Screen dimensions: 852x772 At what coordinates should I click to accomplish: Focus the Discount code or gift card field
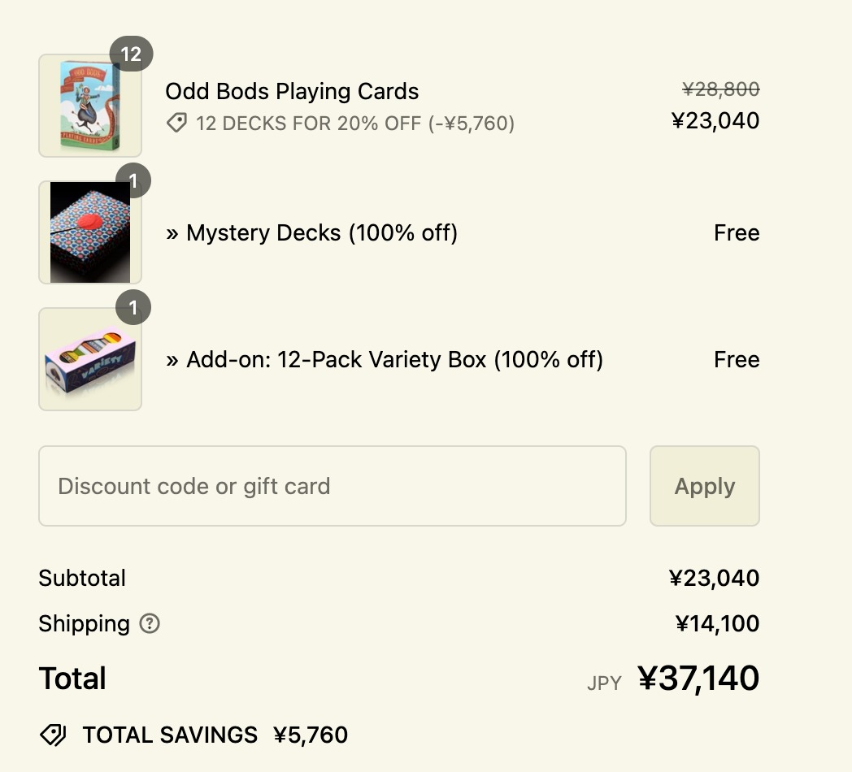click(333, 486)
